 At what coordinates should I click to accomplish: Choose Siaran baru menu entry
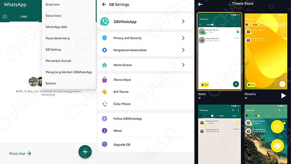[x=53, y=16]
